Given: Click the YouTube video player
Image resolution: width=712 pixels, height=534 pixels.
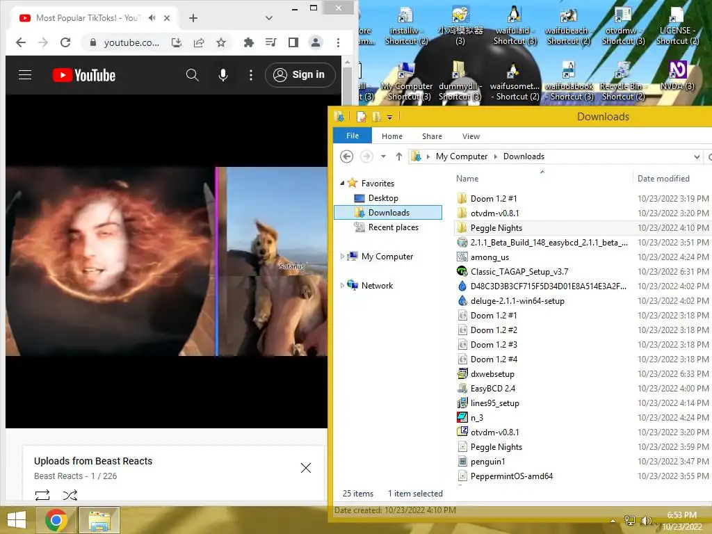Looking at the screenshot, I should [166, 261].
